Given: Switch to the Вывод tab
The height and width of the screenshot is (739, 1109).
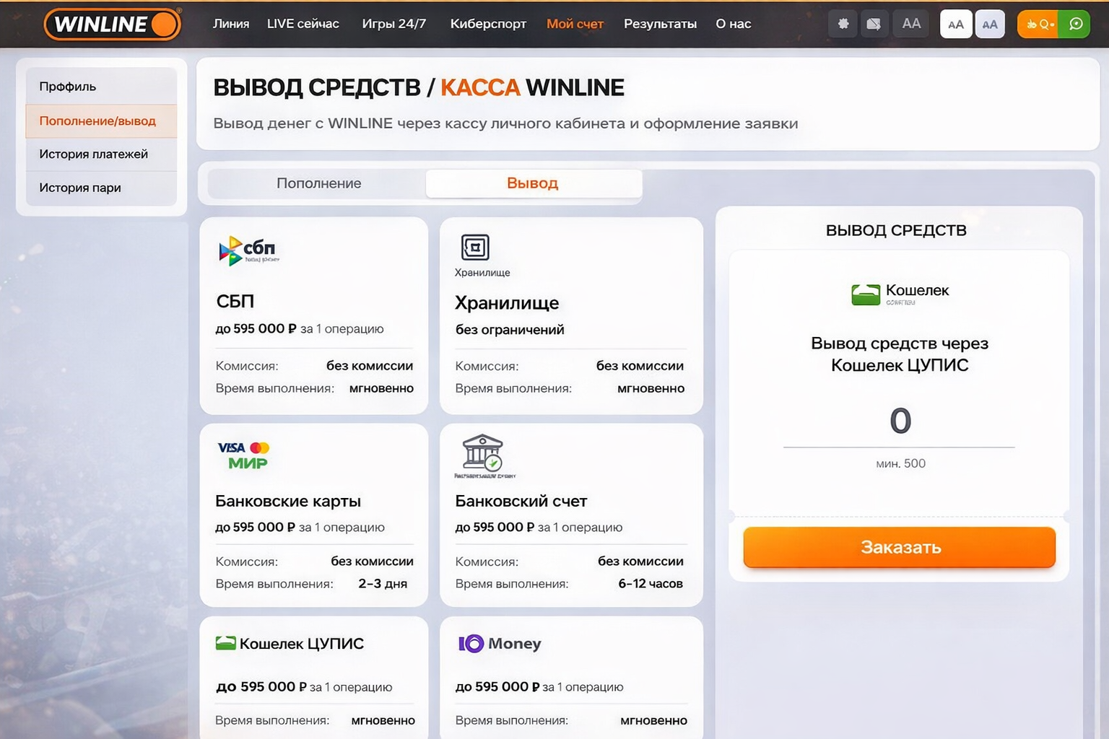Looking at the screenshot, I should (533, 183).
